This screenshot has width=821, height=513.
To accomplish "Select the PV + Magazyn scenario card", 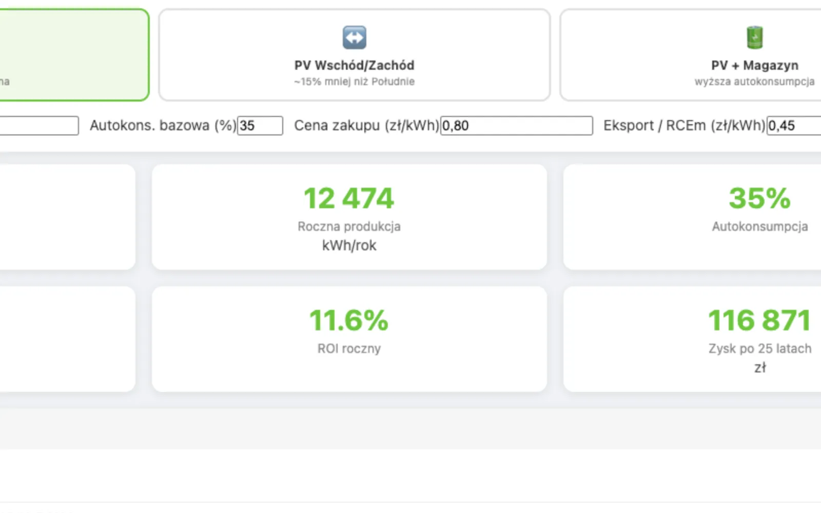I will (691, 55).
